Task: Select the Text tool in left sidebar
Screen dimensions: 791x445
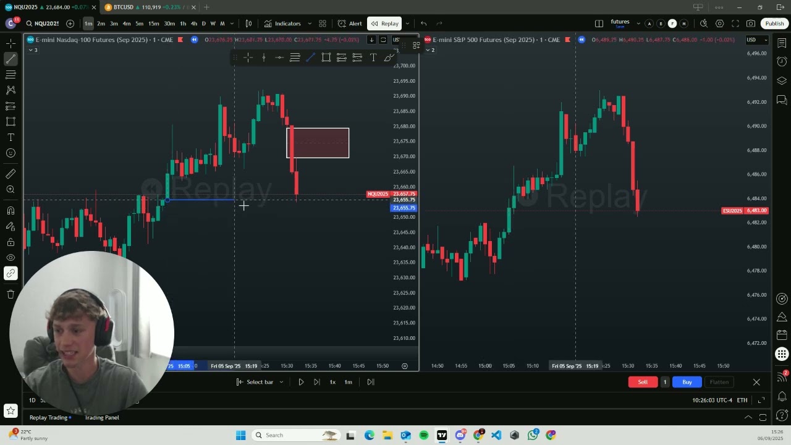Action: pos(11,137)
